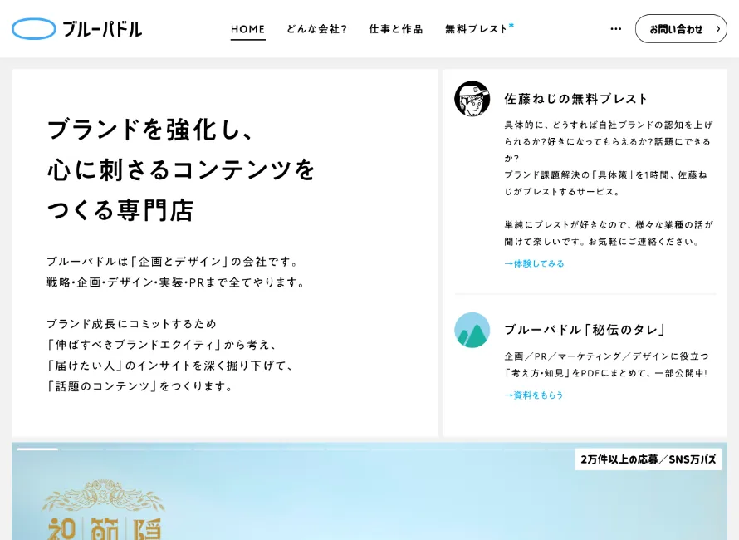Click the 佐藤ねじ cartoon avatar
The height and width of the screenshot is (540, 739).
472,99
